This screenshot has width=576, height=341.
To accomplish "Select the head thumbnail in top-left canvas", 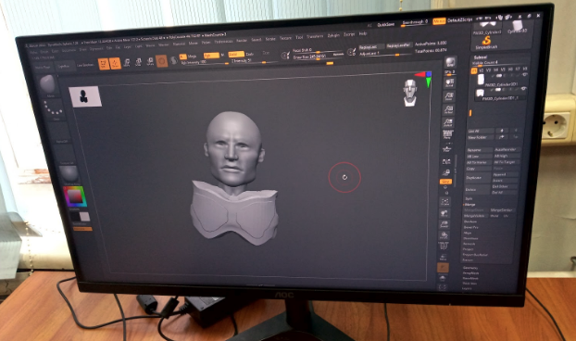I will click(x=85, y=96).
